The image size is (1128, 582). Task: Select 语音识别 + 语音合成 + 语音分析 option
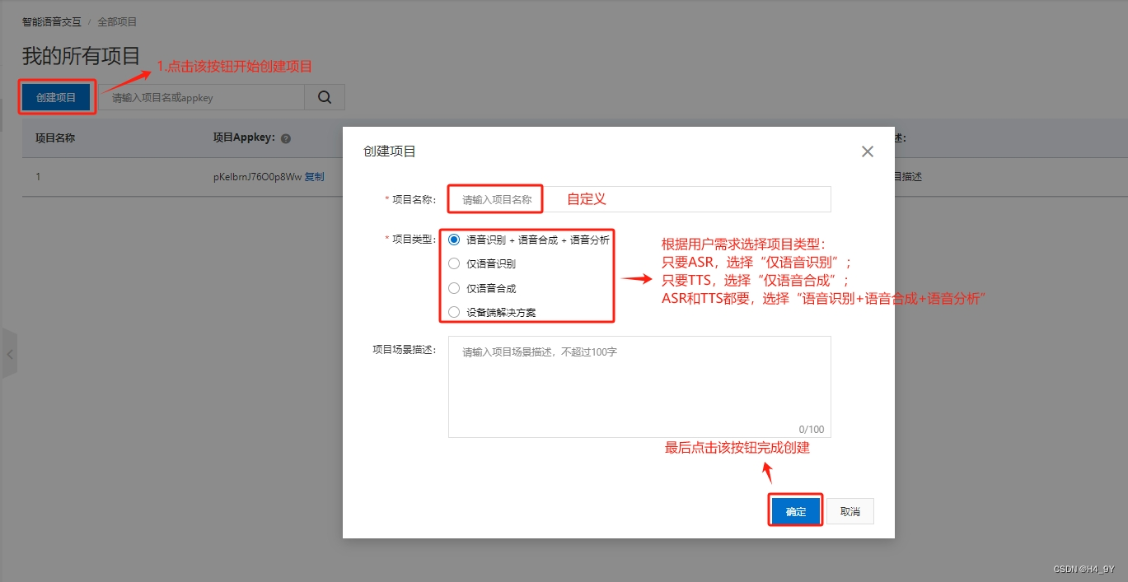[454, 240]
